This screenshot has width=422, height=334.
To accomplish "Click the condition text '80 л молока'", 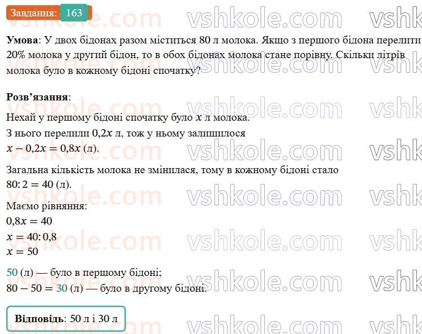I will point(229,40).
